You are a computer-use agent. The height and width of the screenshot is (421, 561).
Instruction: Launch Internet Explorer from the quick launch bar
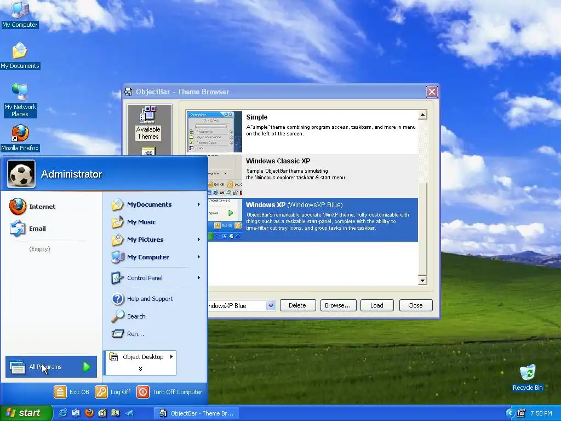point(62,413)
